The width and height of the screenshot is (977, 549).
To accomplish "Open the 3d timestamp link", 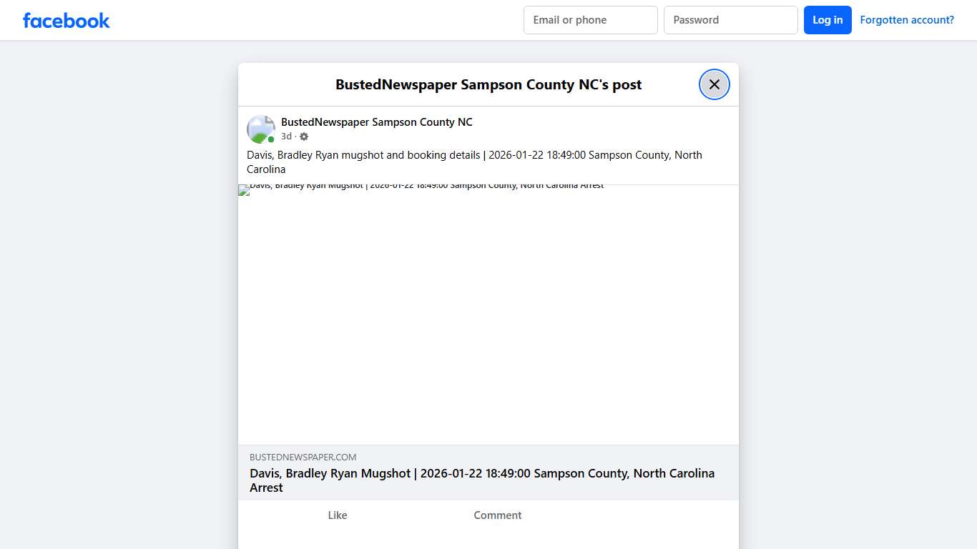I will point(285,136).
